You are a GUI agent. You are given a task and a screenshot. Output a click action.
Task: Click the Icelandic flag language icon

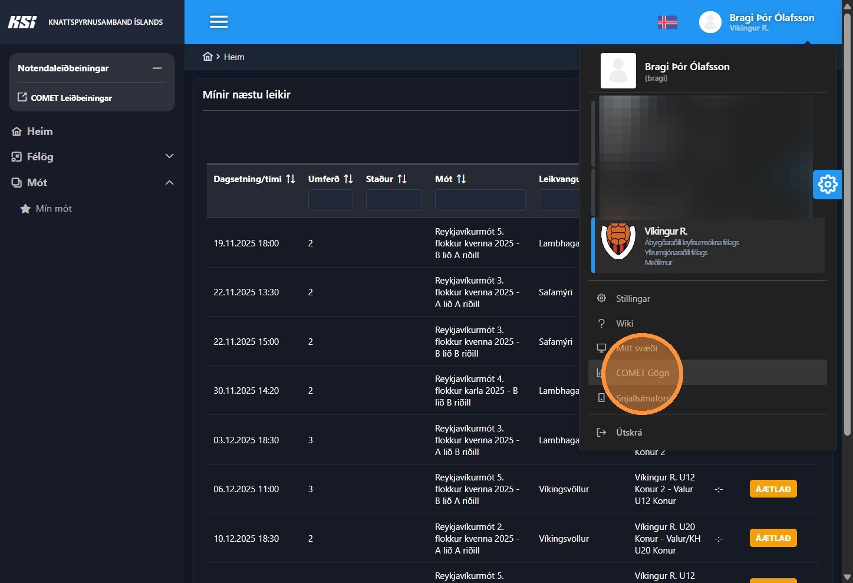tap(667, 22)
